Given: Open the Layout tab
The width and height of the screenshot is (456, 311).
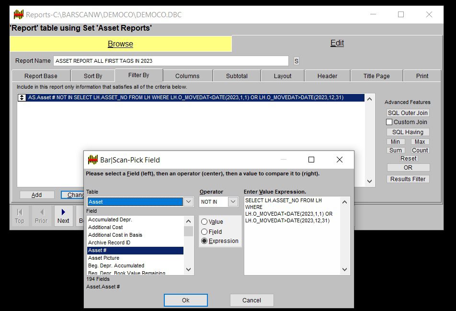Looking at the screenshot, I should click(x=283, y=76).
